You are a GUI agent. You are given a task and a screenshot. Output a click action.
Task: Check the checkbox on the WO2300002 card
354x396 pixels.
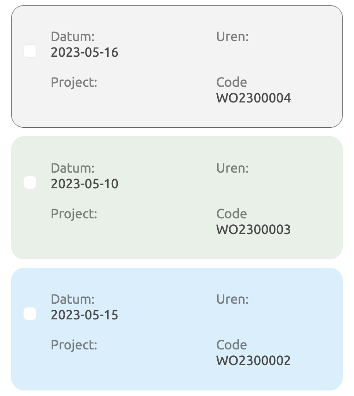coord(30,314)
